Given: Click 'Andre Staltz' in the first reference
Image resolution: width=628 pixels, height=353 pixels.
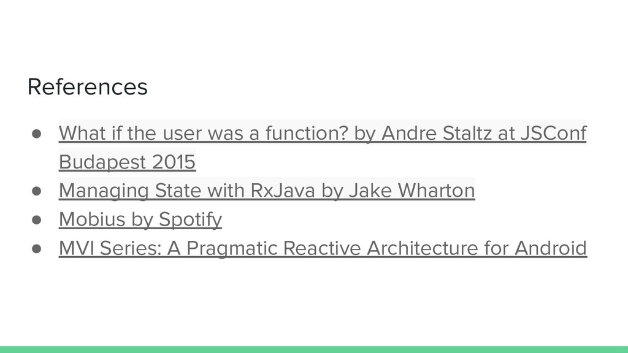Looking at the screenshot, I should click(x=436, y=133).
